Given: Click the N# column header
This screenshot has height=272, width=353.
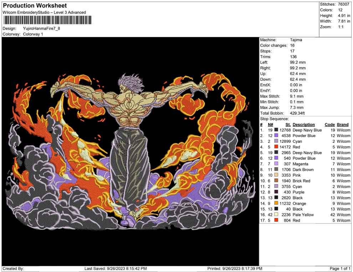Looking at the screenshot, I should [x=270, y=125].
